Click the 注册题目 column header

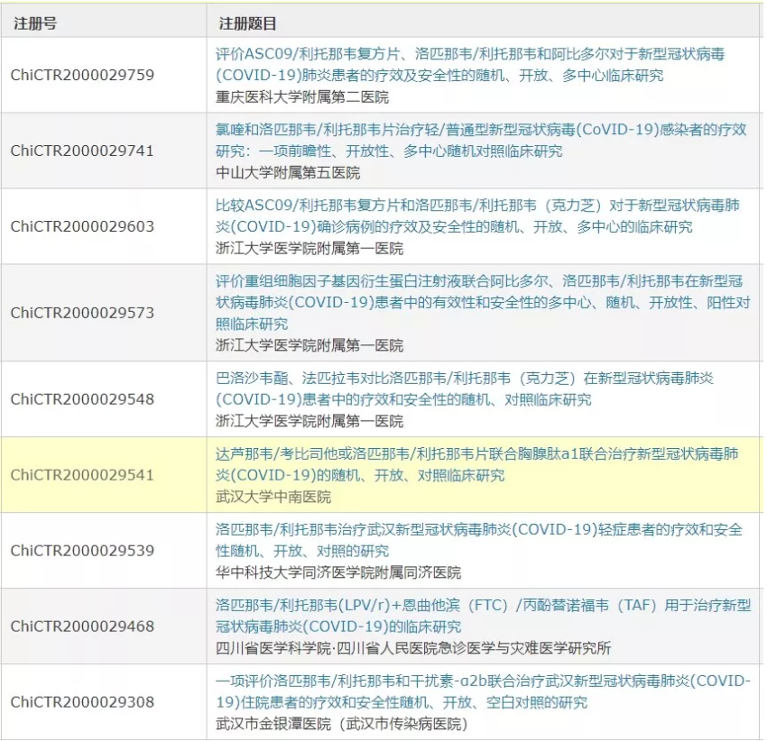[247, 23]
